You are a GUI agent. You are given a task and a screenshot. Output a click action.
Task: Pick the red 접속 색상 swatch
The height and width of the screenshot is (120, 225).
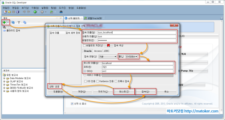click(109, 46)
